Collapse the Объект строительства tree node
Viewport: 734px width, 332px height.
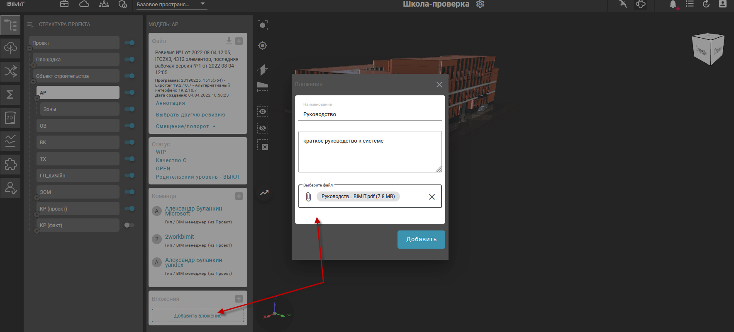tap(33, 82)
